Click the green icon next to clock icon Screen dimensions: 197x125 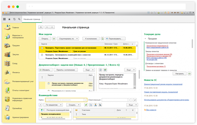coord(105,70)
